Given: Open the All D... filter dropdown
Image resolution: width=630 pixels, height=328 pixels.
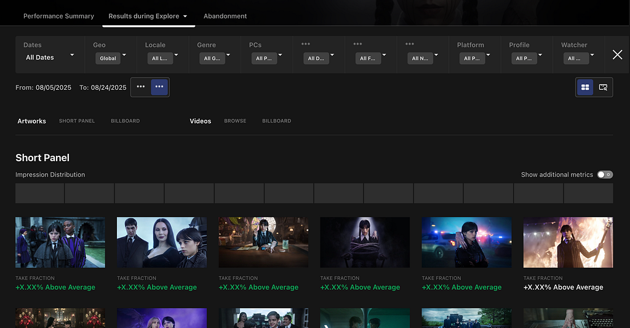Looking at the screenshot, I should click(319, 58).
